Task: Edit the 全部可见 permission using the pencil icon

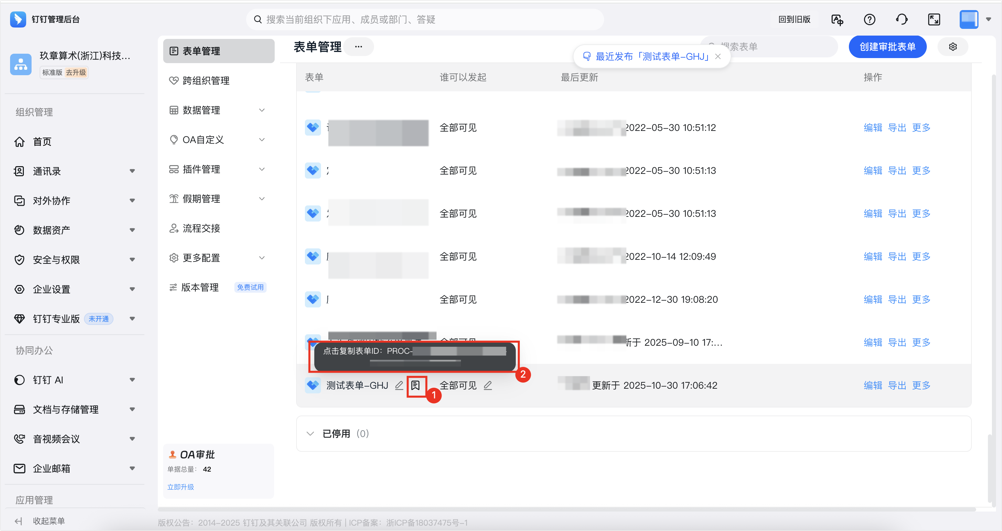Action: (x=488, y=385)
